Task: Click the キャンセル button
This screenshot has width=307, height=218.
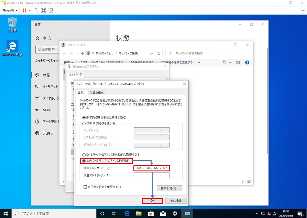Action: 176,201
